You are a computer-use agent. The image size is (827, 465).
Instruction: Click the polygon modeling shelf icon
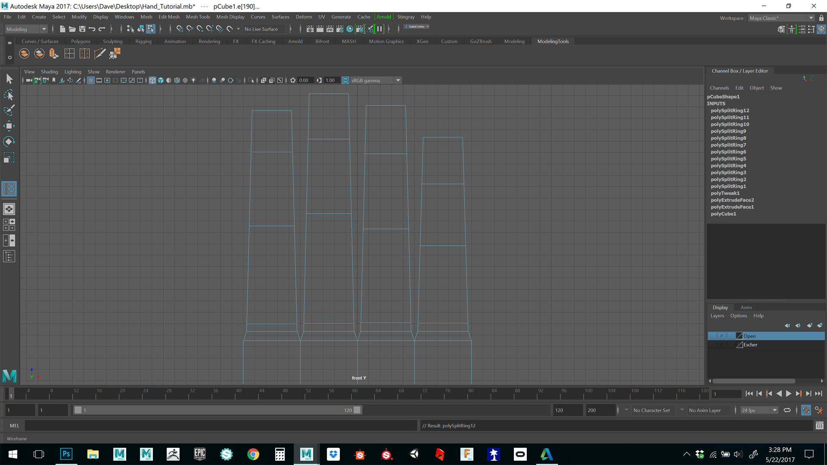pos(80,41)
